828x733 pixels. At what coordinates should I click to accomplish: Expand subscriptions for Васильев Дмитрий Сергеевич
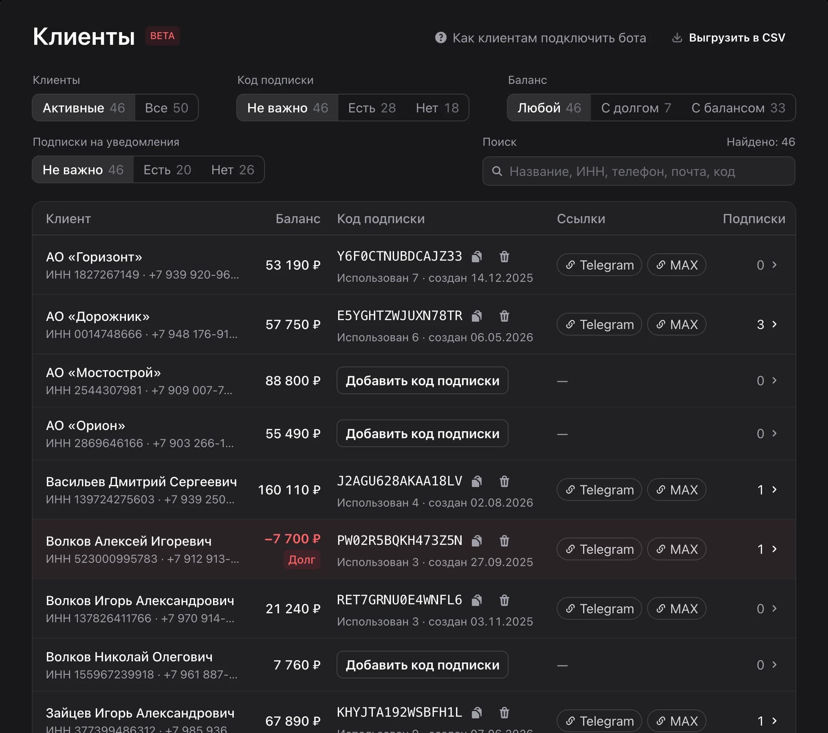[x=767, y=490]
